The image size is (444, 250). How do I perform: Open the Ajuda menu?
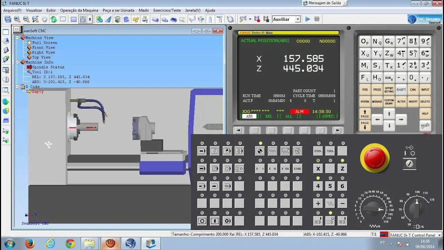click(x=210, y=10)
